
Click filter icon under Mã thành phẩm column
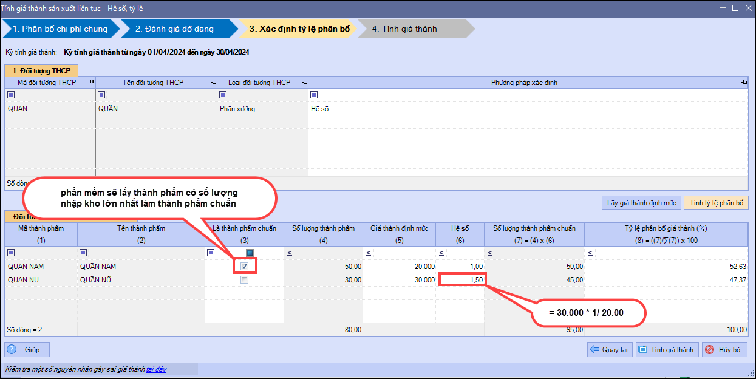[x=11, y=253]
